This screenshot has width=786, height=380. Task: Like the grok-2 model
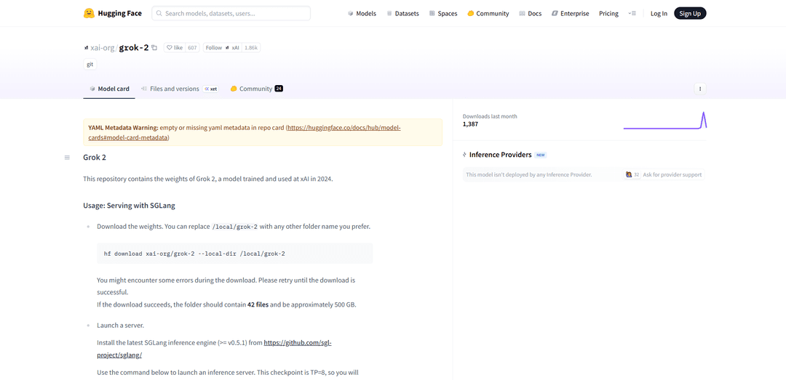coord(175,47)
